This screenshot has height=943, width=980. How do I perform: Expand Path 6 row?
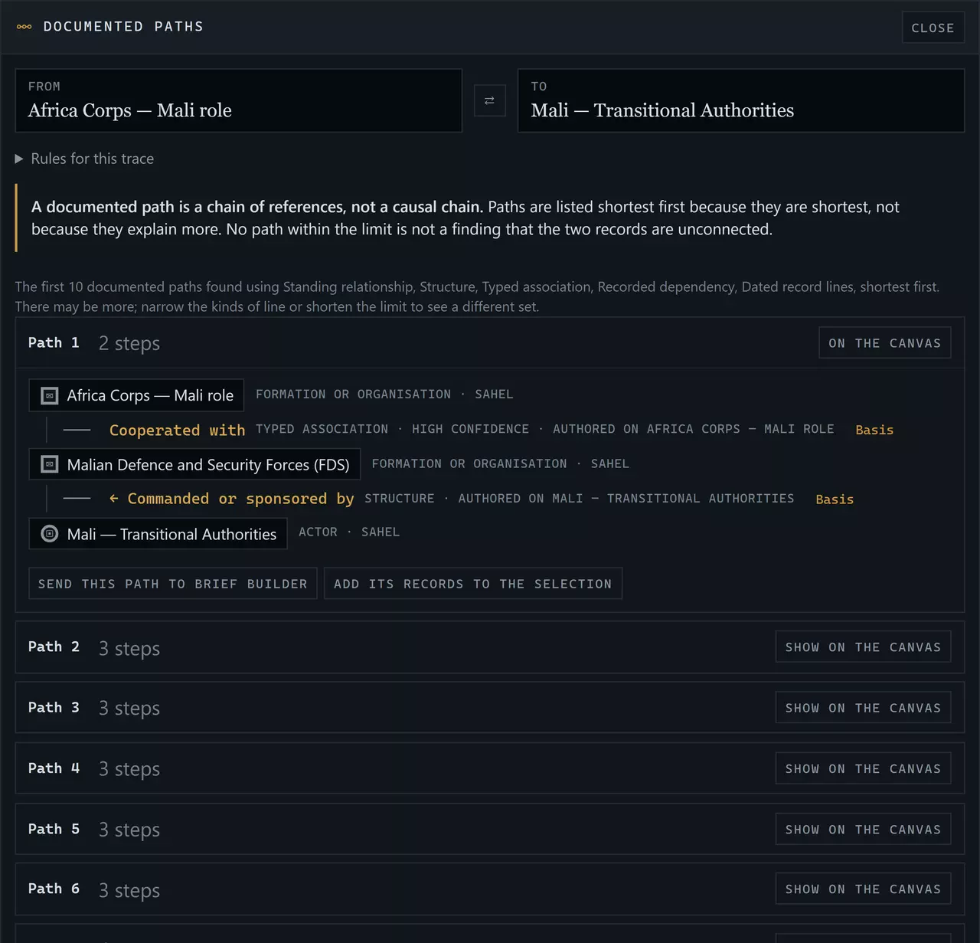(490, 889)
